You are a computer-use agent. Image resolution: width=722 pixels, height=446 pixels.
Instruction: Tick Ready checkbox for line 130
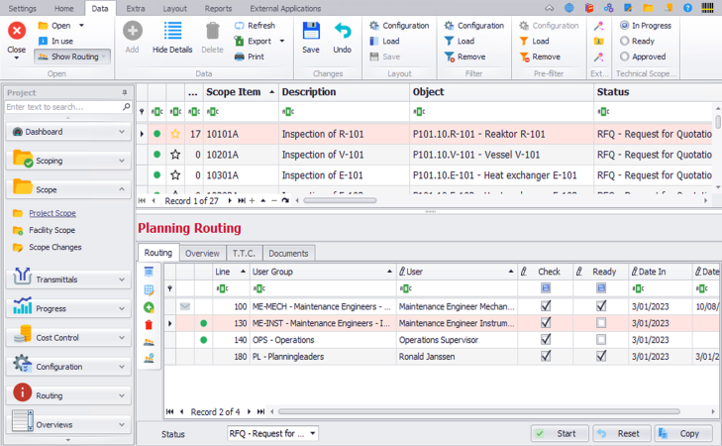601,323
